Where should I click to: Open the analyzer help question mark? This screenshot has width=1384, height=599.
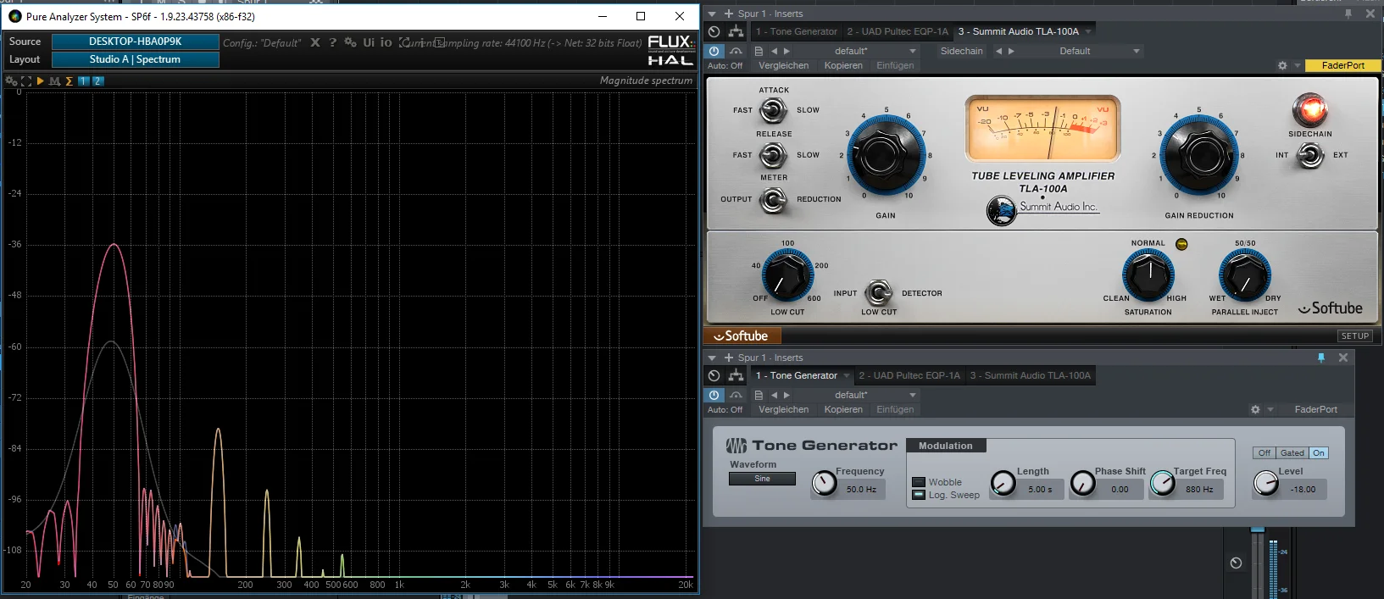332,42
